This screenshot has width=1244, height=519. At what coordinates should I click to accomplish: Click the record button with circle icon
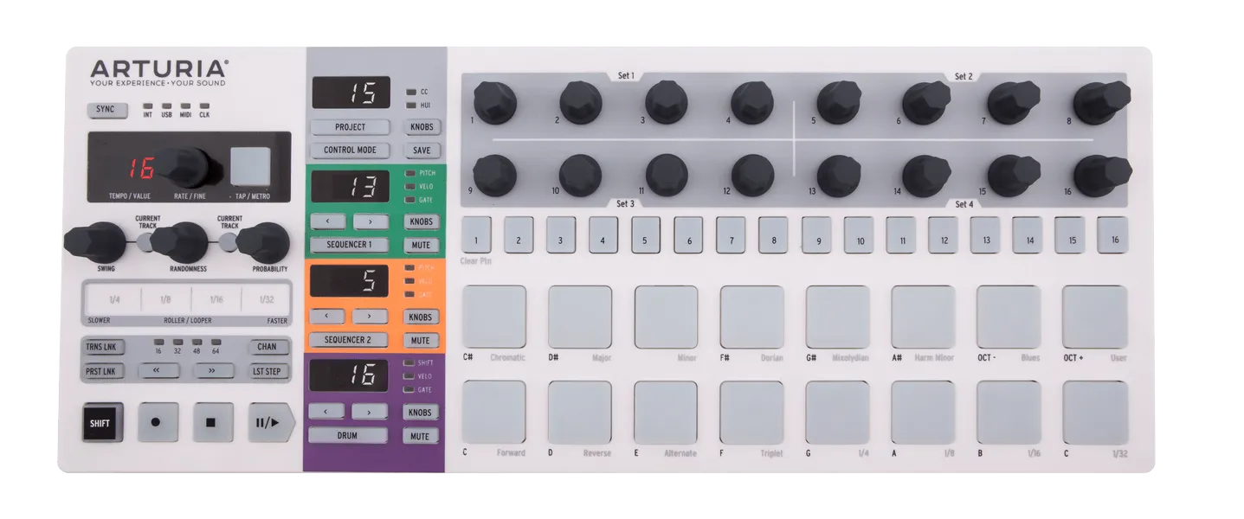158,423
